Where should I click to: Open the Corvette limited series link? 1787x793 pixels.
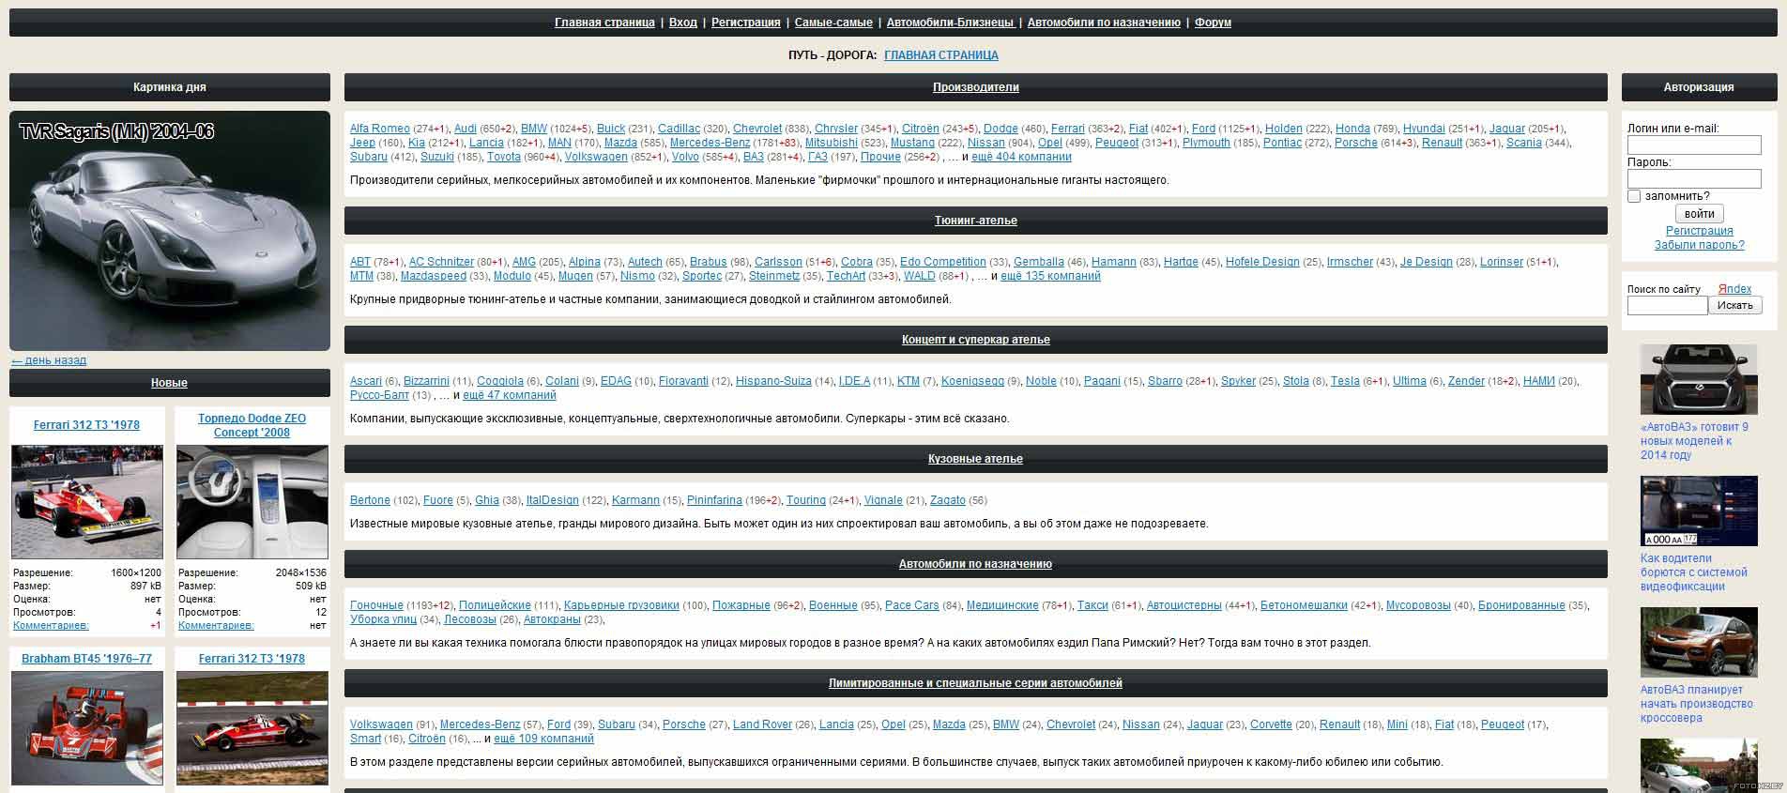pyautogui.click(x=1271, y=724)
